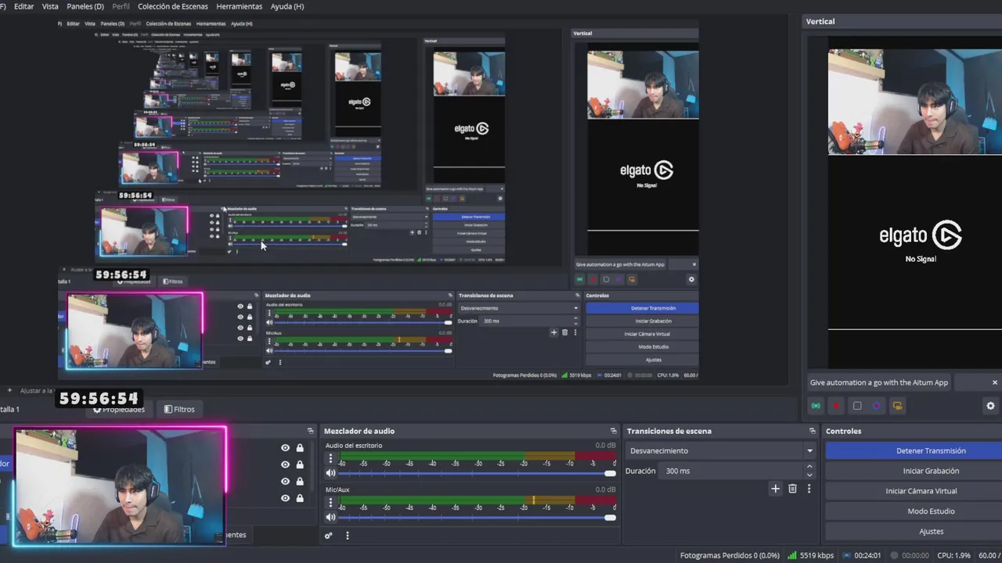Screen dimensions: 1002x563
Task: Click the blue streaming time icon in status bar
Action: 846,555
